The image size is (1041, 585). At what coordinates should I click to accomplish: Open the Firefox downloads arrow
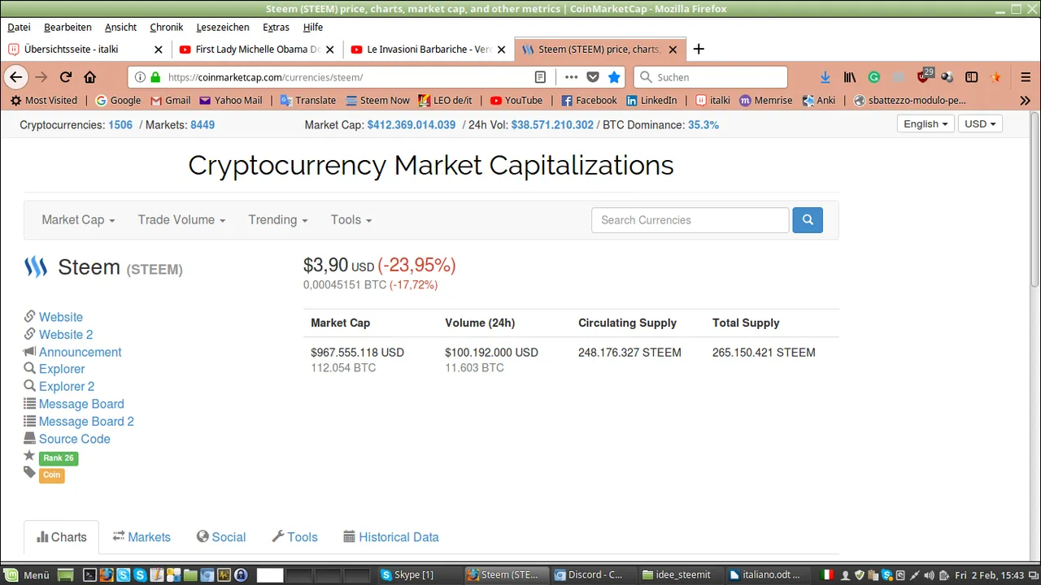click(x=825, y=77)
